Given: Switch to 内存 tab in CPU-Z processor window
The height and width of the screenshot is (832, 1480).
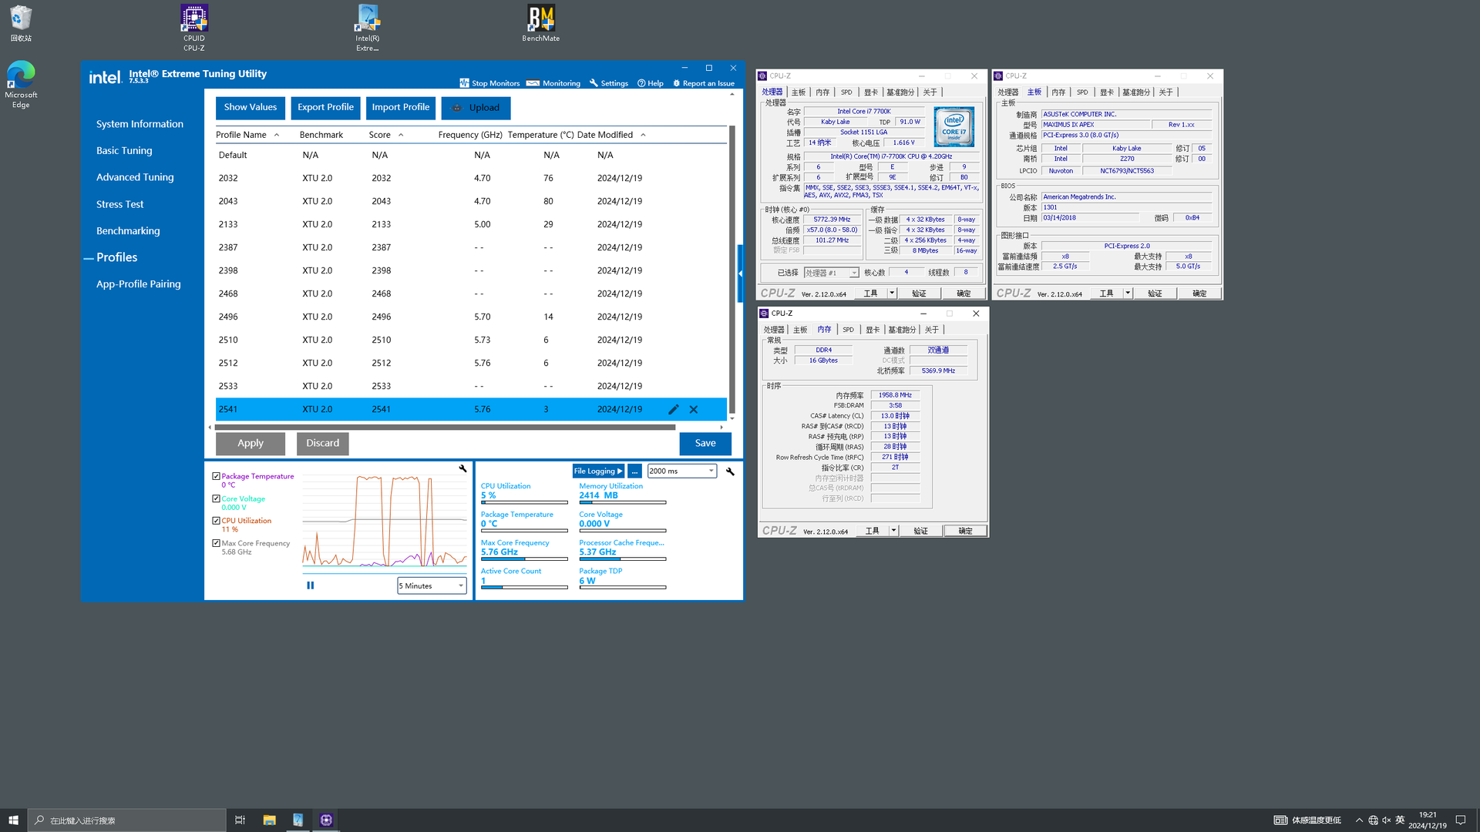Looking at the screenshot, I should click(x=822, y=92).
